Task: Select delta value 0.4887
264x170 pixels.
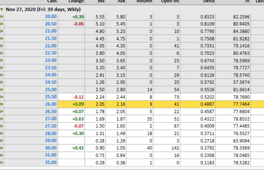Action: 207,104
